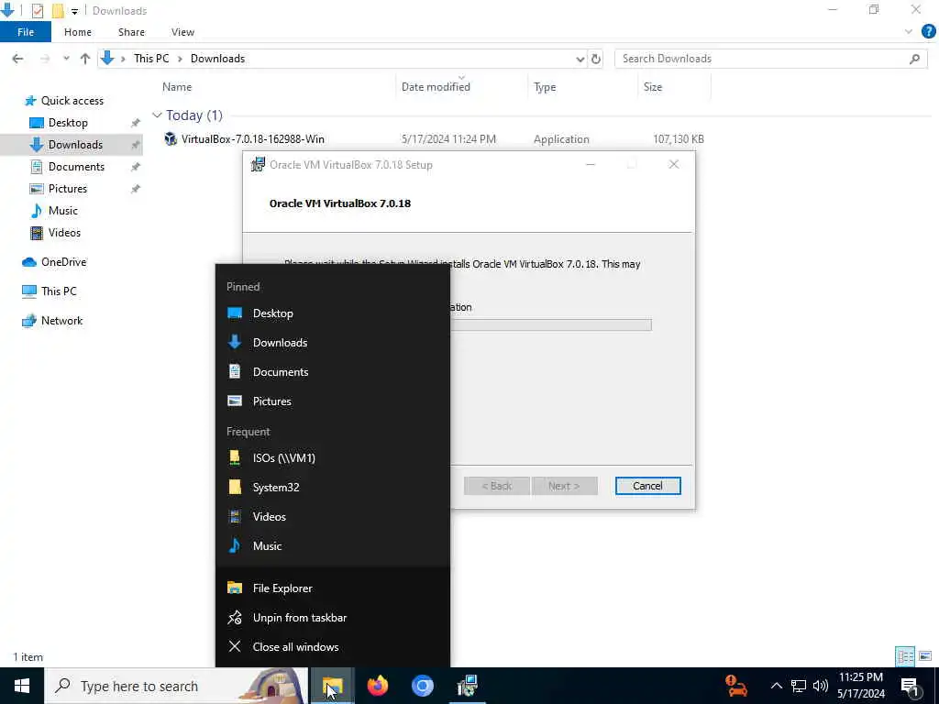Launch File Explorer from the jump list

click(x=332, y=588)
